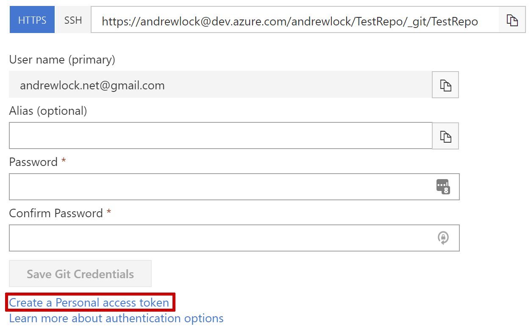Click the Save Git Credentials button
The image size is (531, 329).
pos(80,274)
